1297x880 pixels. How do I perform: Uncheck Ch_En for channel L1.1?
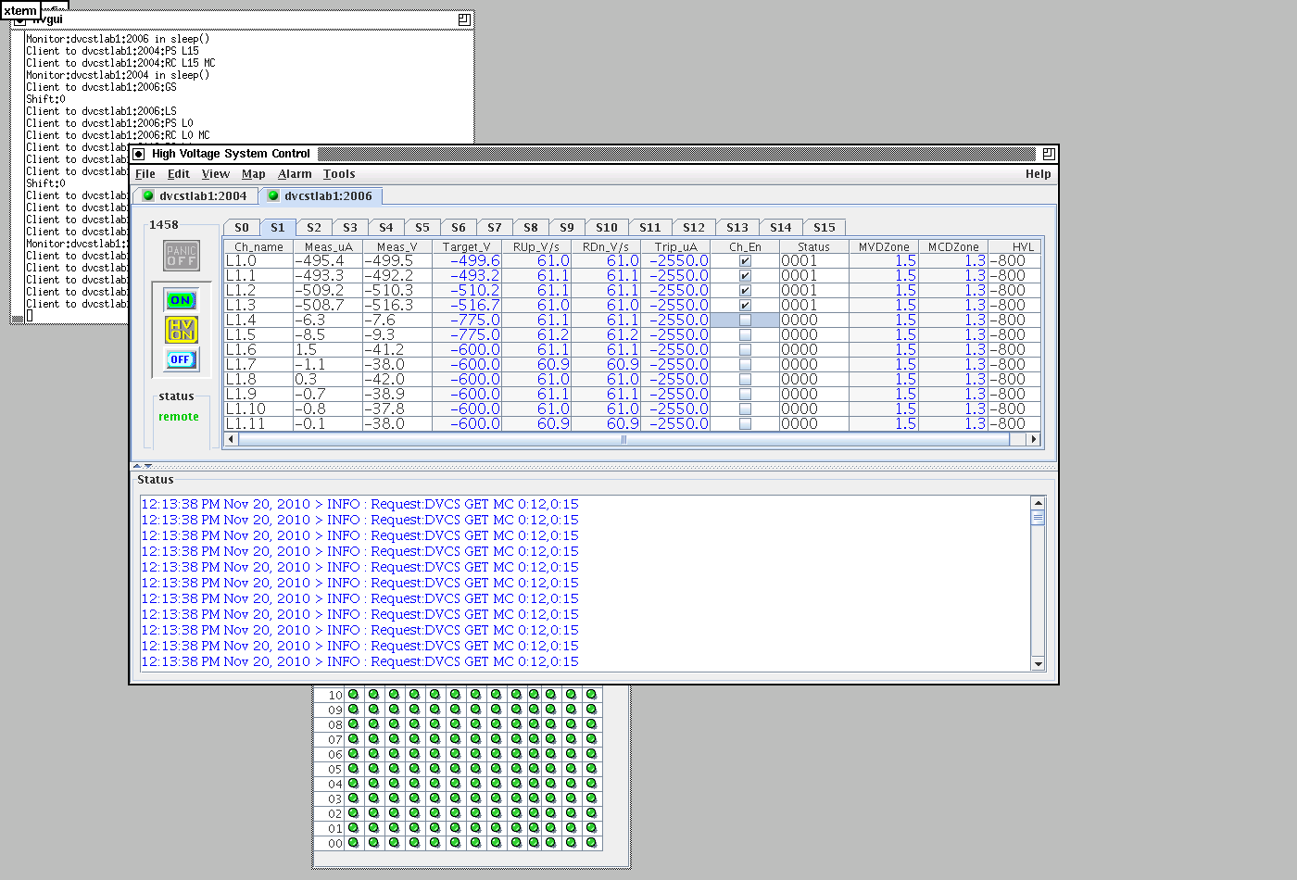pyautogui.click(x=745, y=276)
